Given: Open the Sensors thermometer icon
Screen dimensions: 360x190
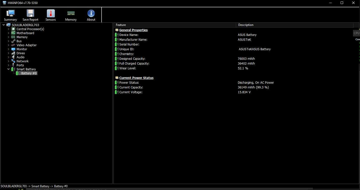Looking at the screenshot, I should coord(51,13).
